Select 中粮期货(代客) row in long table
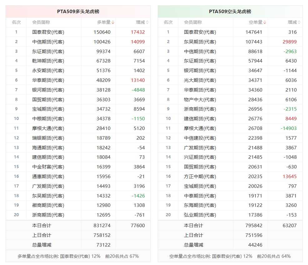 click(78, 119)
